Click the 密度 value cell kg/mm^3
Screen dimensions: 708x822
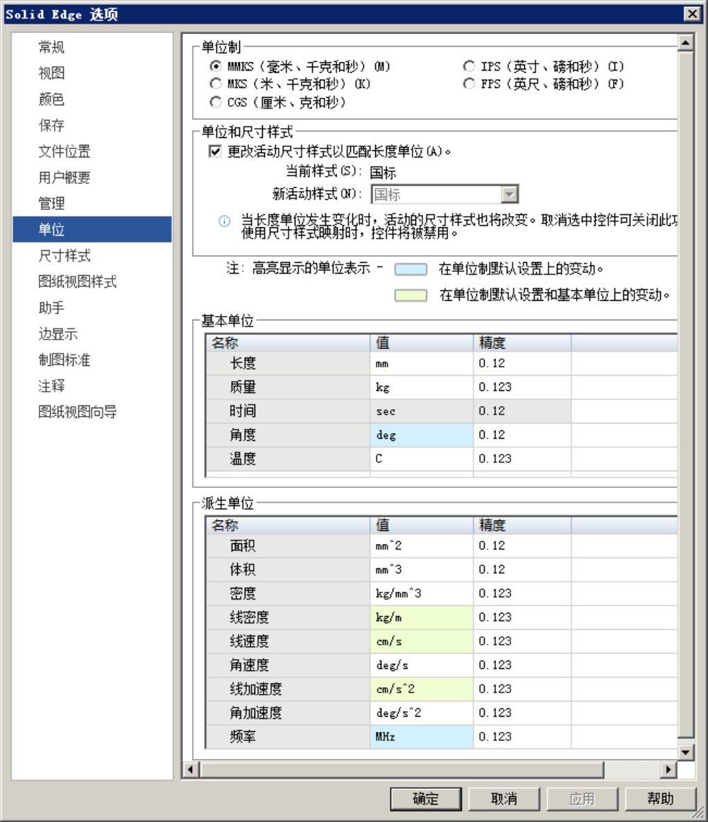coord(422,593)
